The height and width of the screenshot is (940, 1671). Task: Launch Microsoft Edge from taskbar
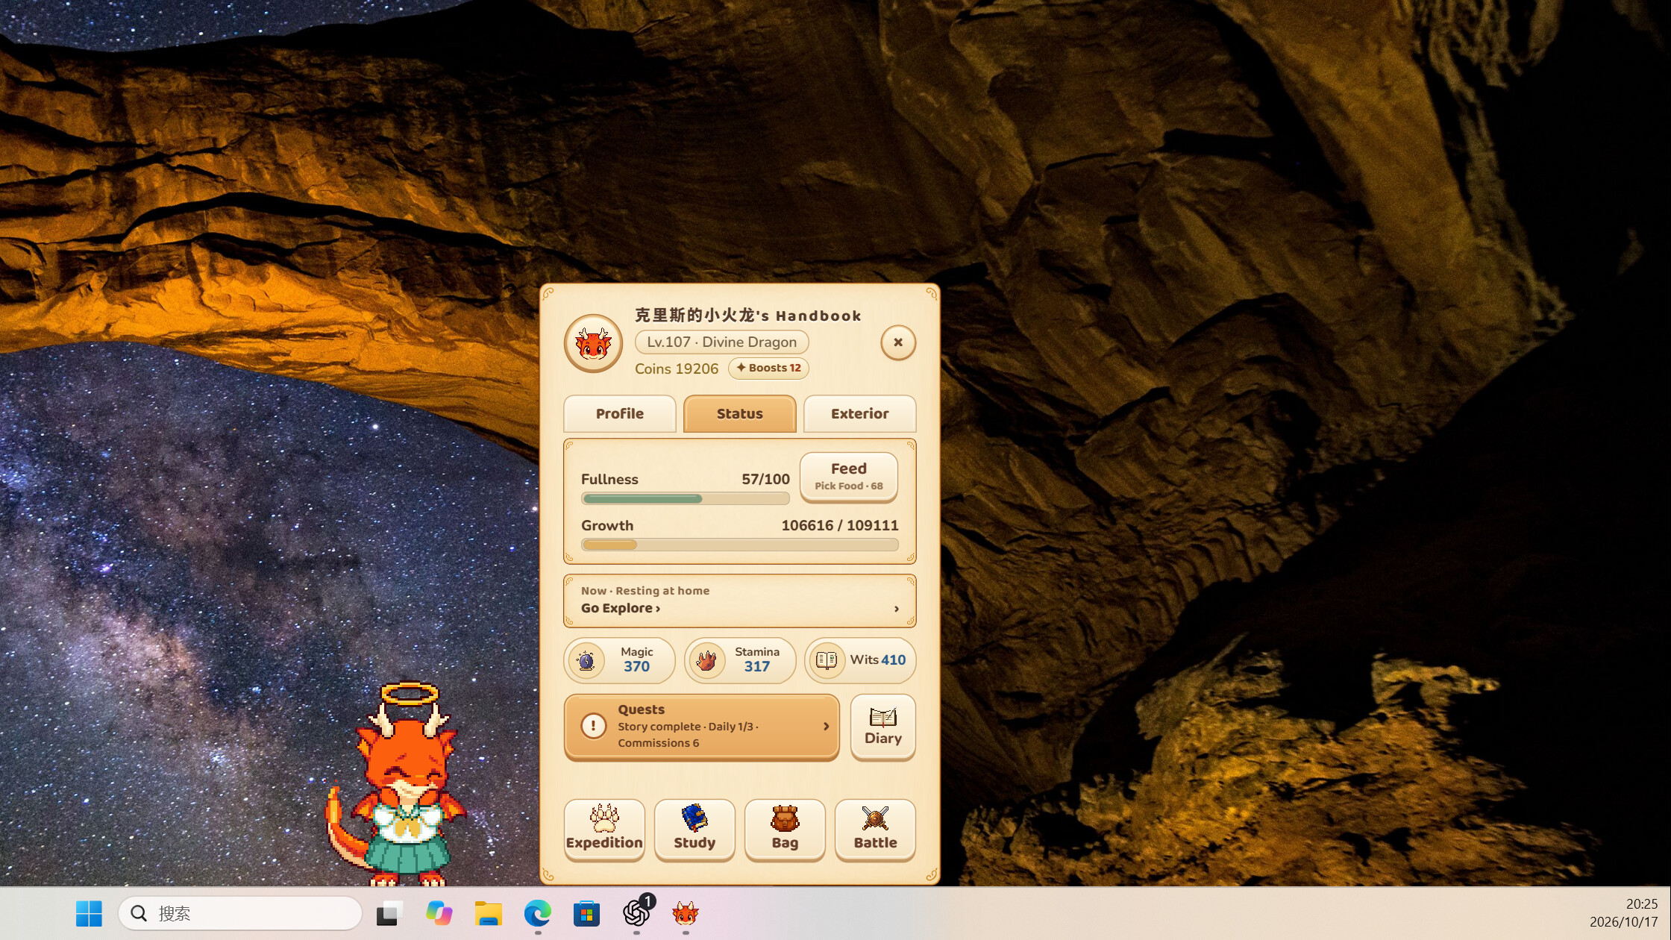(x=537, y=913)
